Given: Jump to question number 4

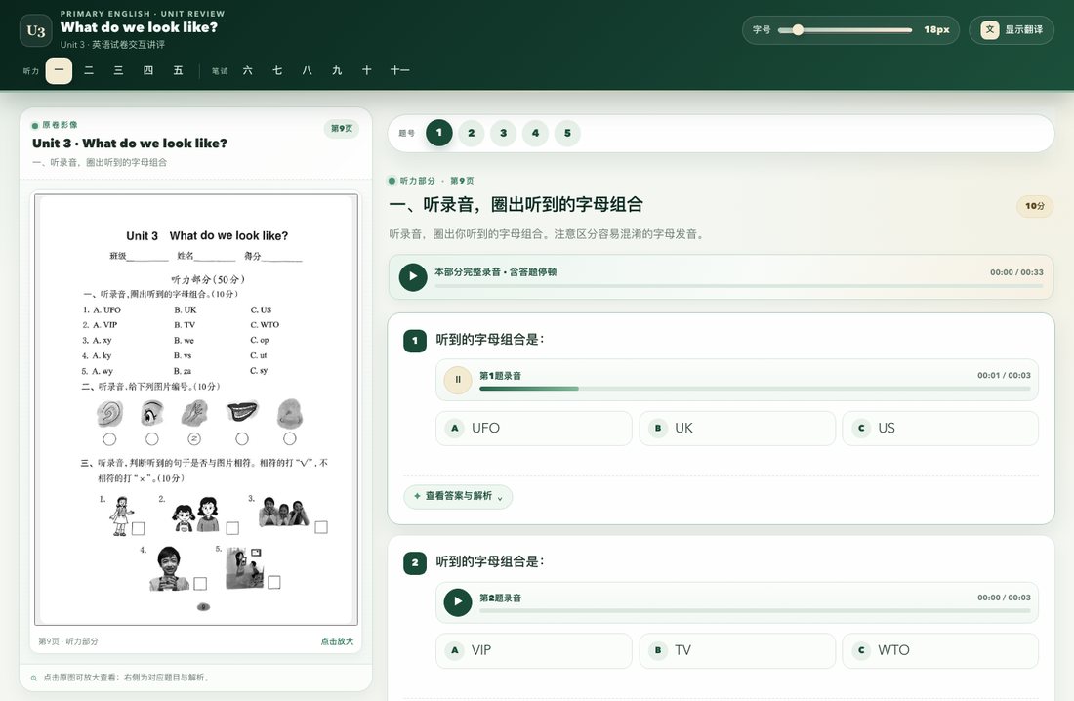Looking at the screenshot, I should (x=536, y=133).
